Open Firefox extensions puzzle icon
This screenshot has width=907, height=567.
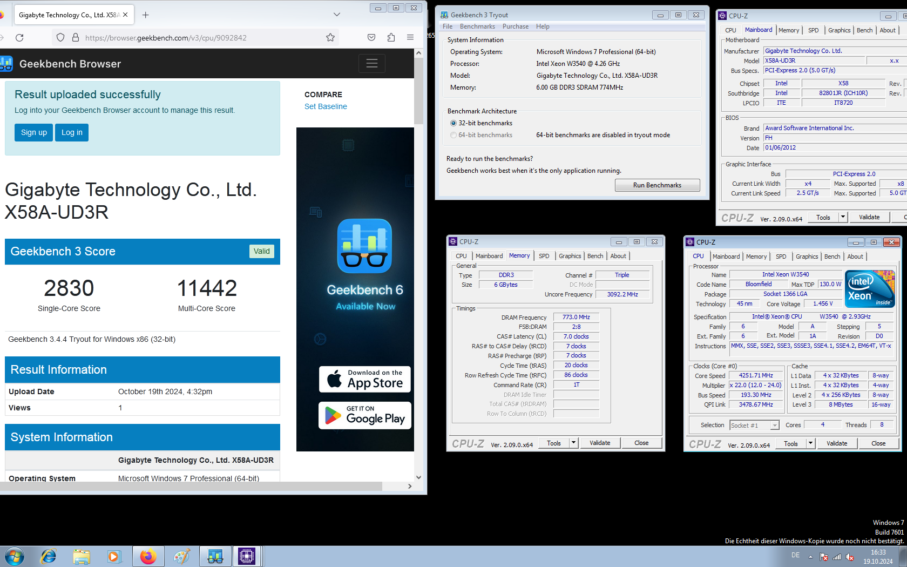tap(391, 37)
